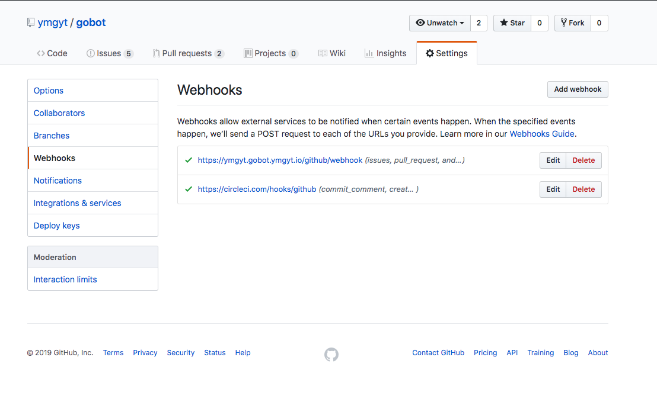Screen dimensions: 657x402
Task: Click the Add webhook button
Action: point(578,89)
